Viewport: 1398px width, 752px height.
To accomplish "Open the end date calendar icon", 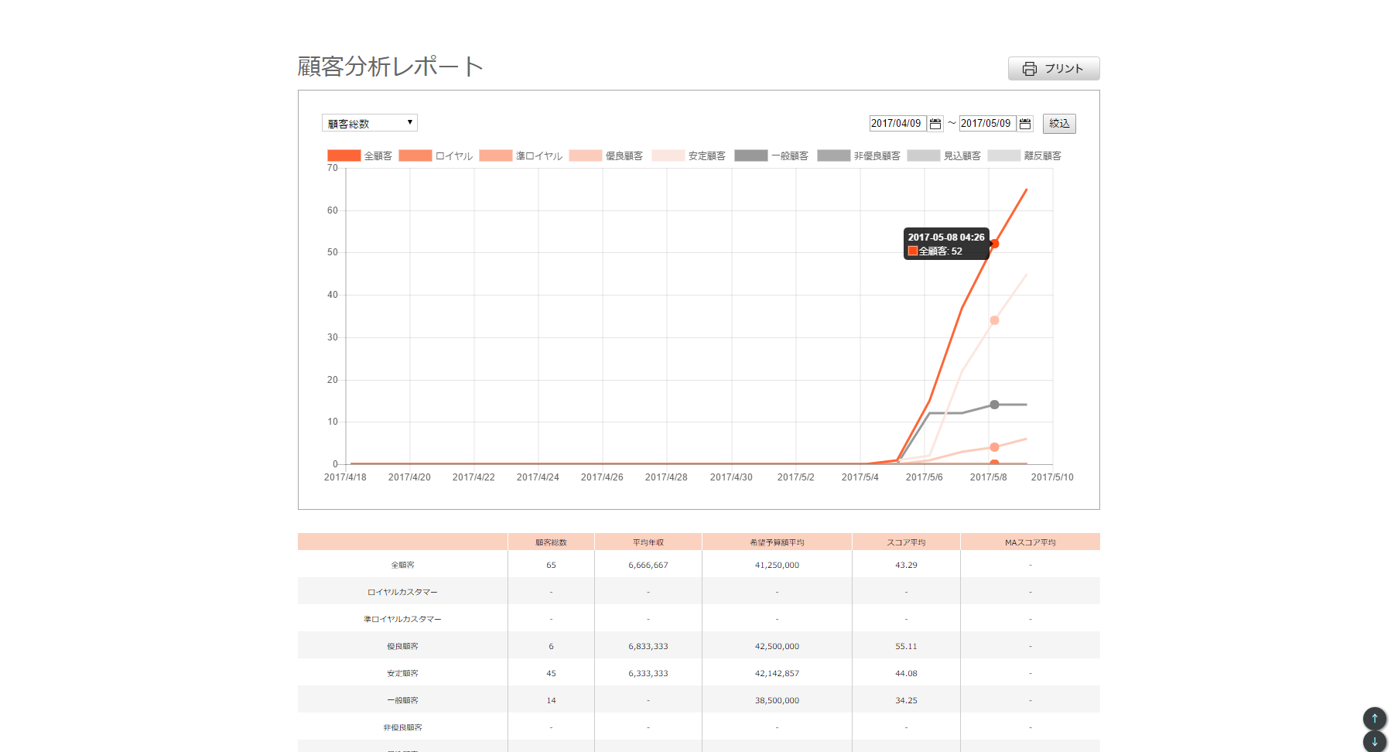I will click(x=1025, y=124).
